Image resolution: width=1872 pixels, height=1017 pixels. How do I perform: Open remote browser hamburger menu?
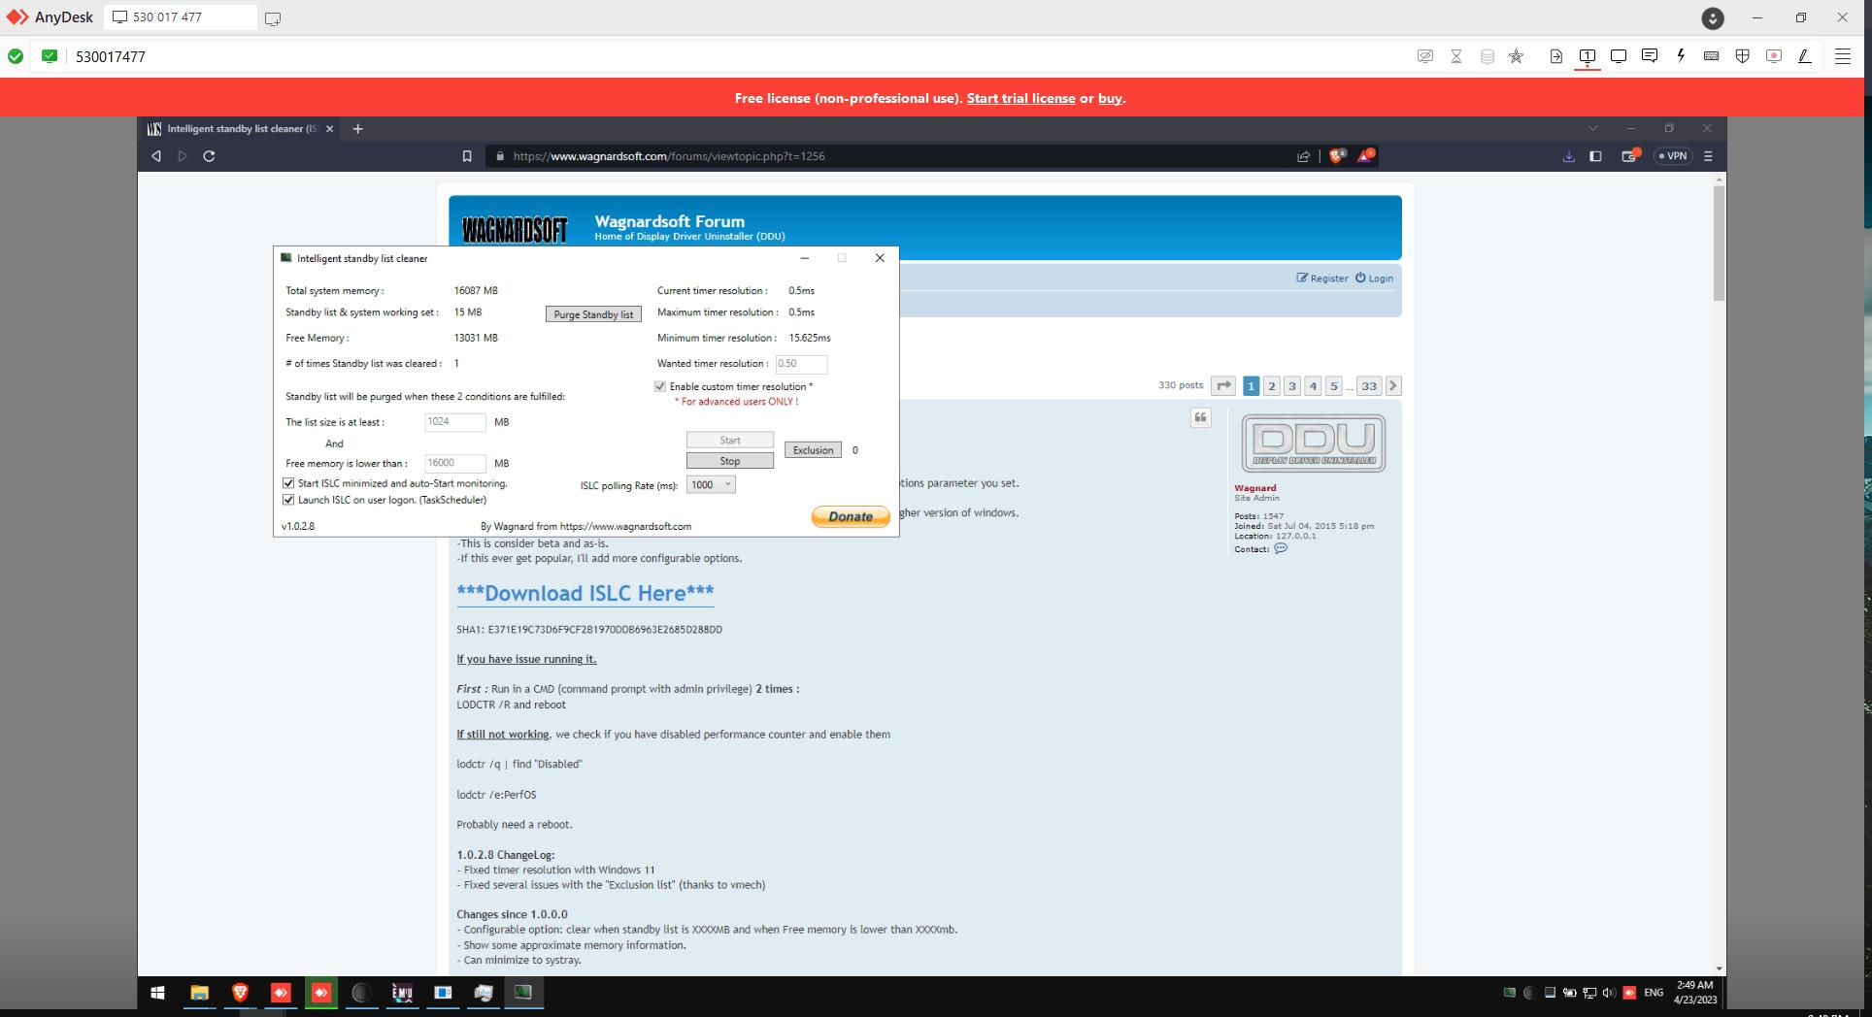[1708, 156]
